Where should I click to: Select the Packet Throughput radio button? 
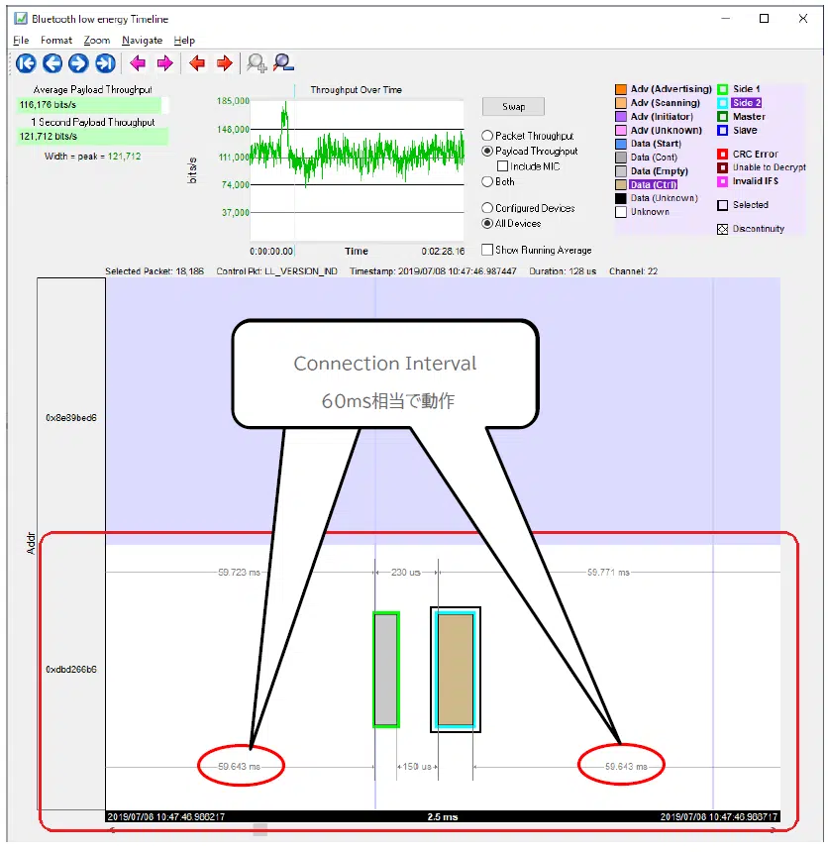487,136
